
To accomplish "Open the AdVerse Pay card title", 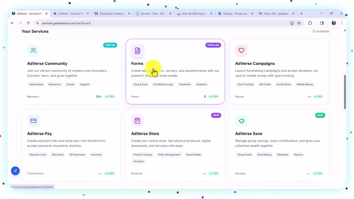I will [40, 134].
